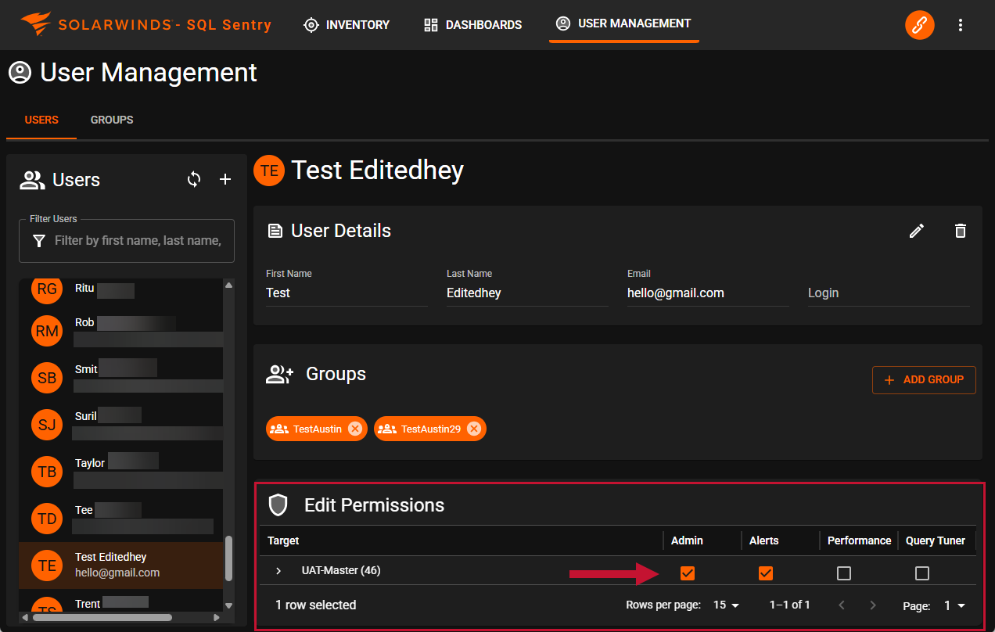The height and width of the screenshot is (632, 995).
Task: Click the orange link icon in header
Action: coord(919,25)
